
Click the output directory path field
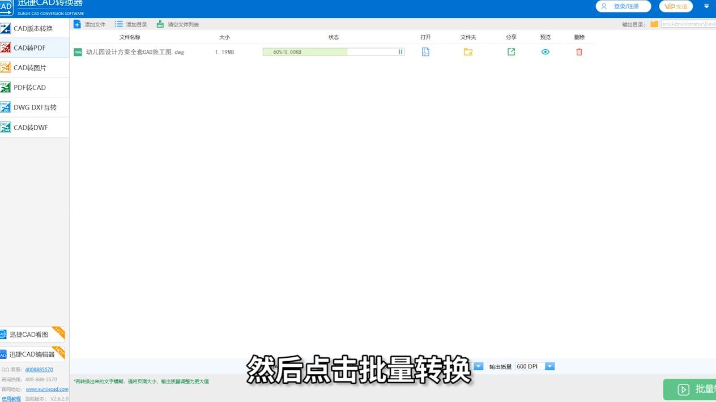(x=687, y=24)
